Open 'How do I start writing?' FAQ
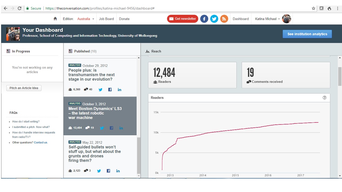 point(26,122)
